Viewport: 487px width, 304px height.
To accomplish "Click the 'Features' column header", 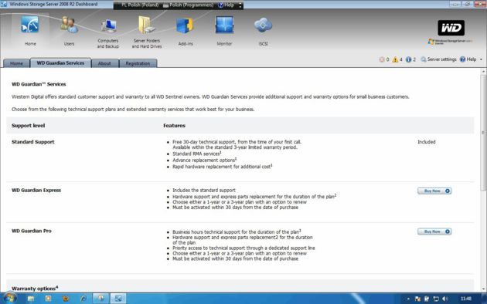I will tap(174, 126).
